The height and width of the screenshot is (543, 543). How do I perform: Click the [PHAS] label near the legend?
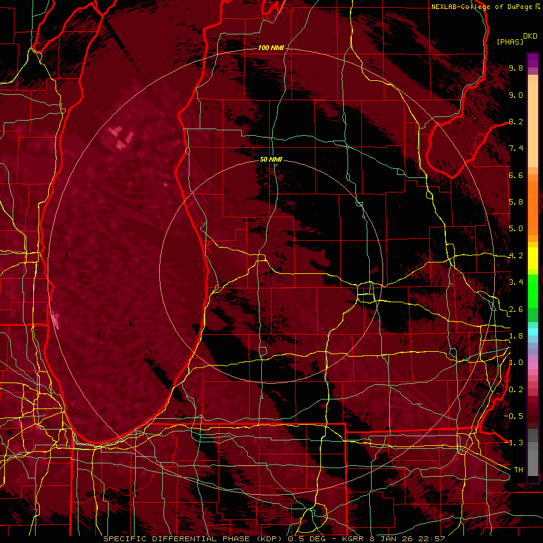[510, 42]
